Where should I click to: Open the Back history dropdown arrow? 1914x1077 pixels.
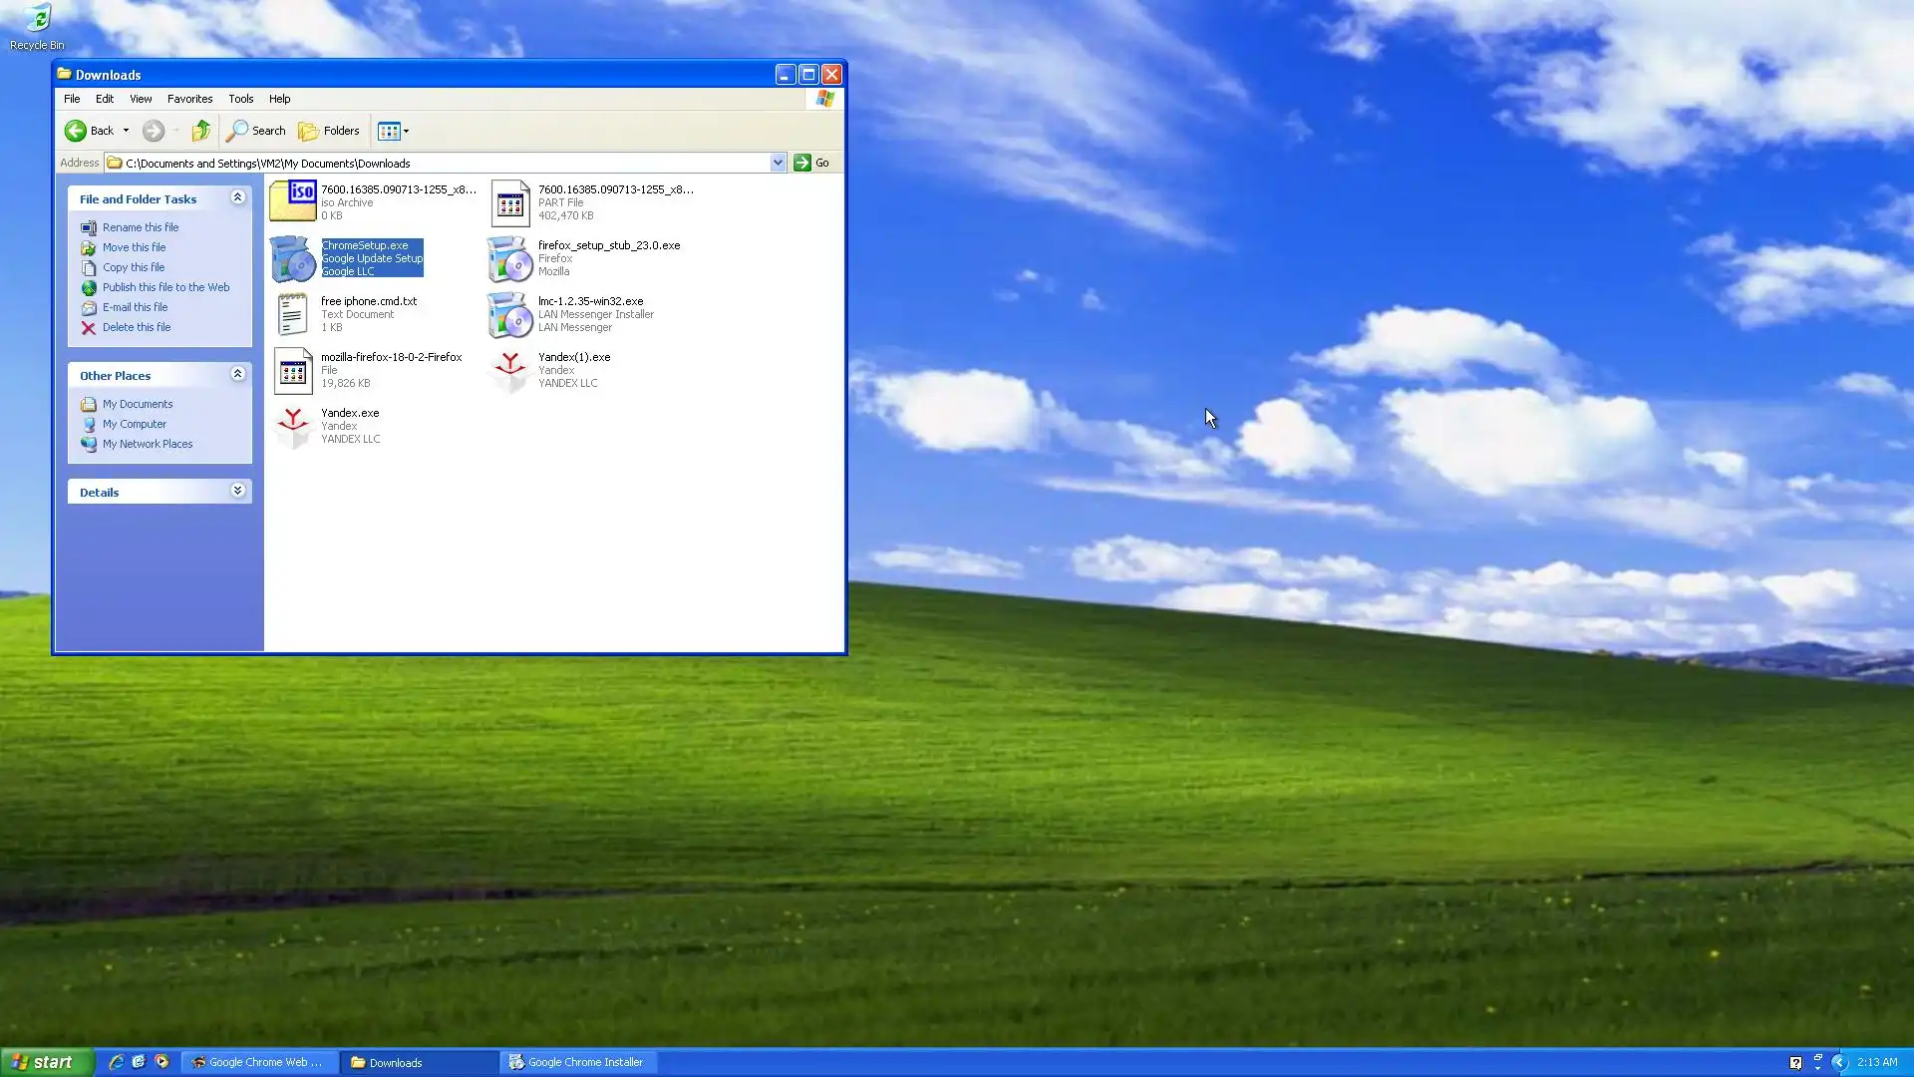pos(126,131)
